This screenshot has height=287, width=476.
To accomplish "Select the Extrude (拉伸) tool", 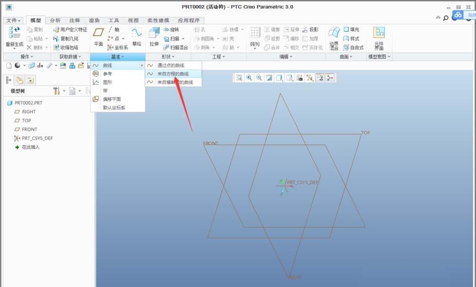I will 154,37.
